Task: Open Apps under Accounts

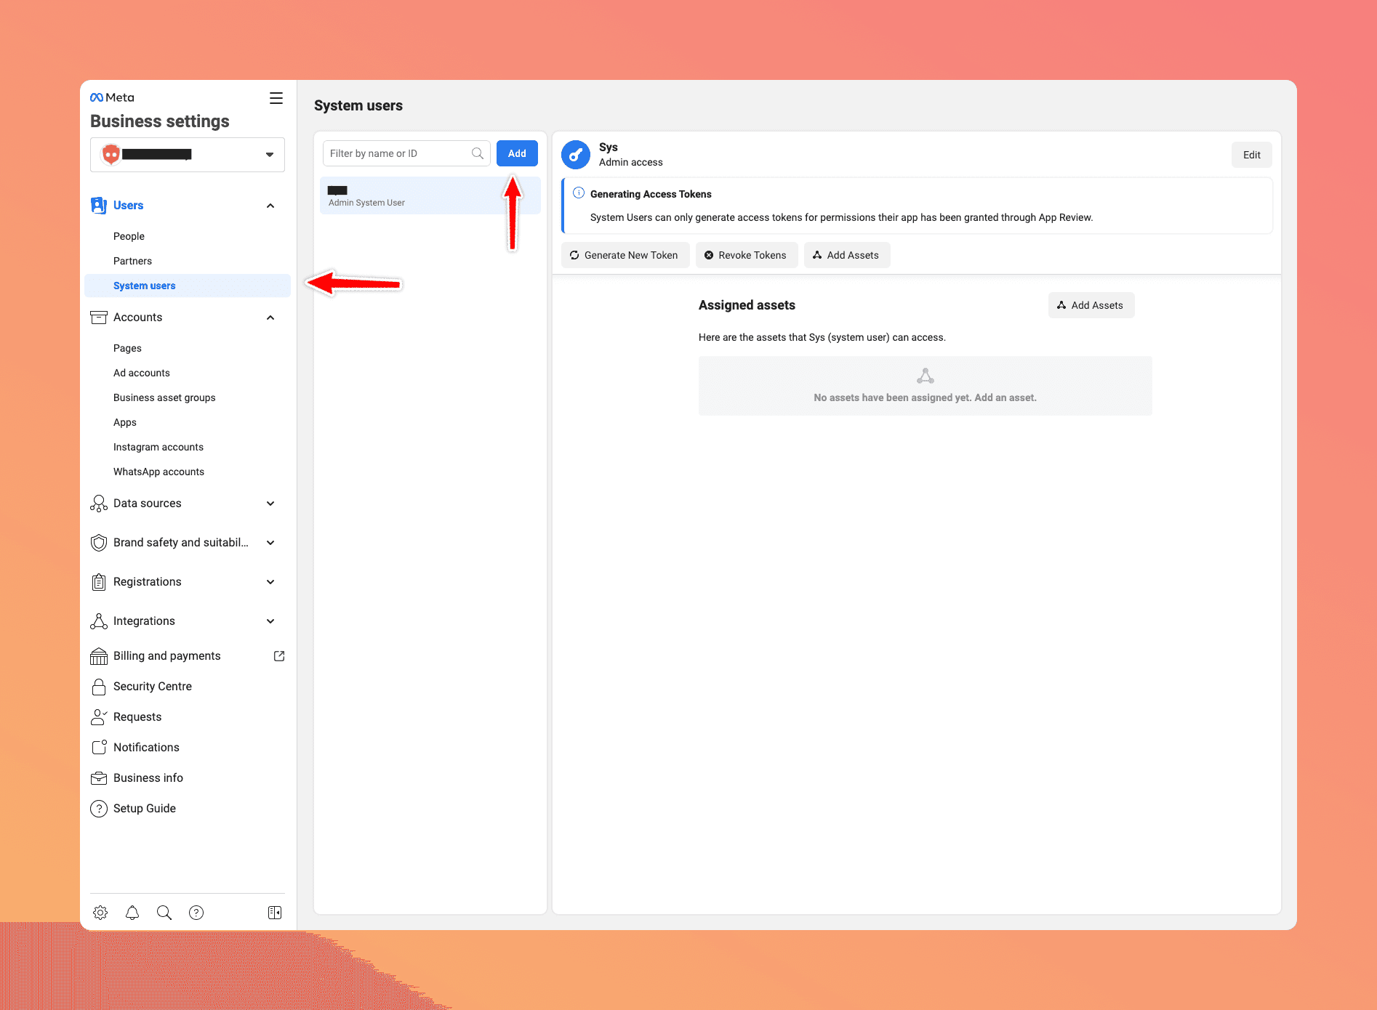Action: pyautogui.click(x=125, y=422)
